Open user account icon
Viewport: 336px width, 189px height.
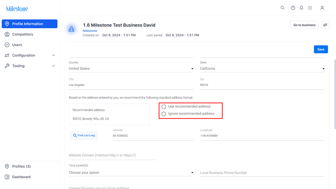tap(322, 8)
